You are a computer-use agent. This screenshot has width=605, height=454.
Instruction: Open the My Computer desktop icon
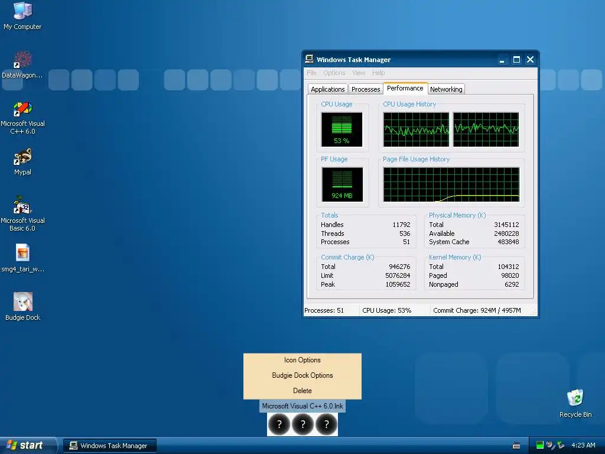click(x=23, y=16)
